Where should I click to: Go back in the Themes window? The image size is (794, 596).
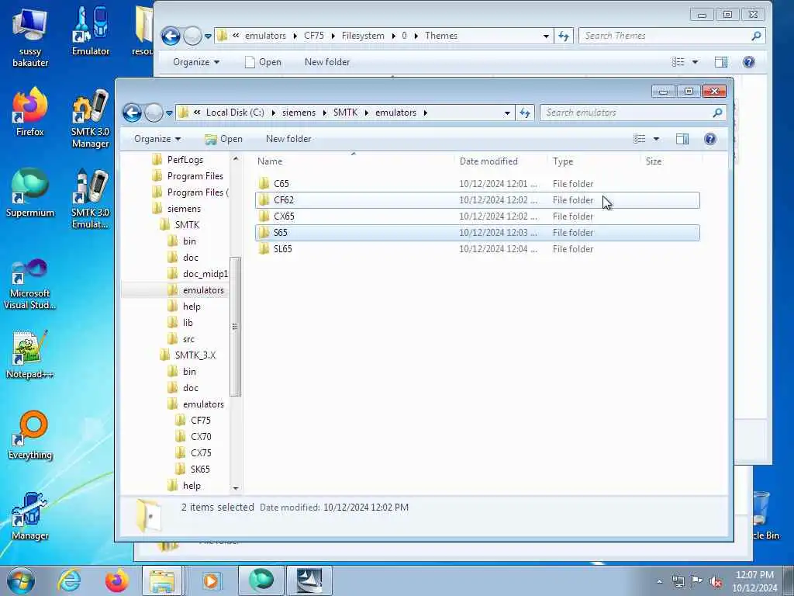[171, 36]
